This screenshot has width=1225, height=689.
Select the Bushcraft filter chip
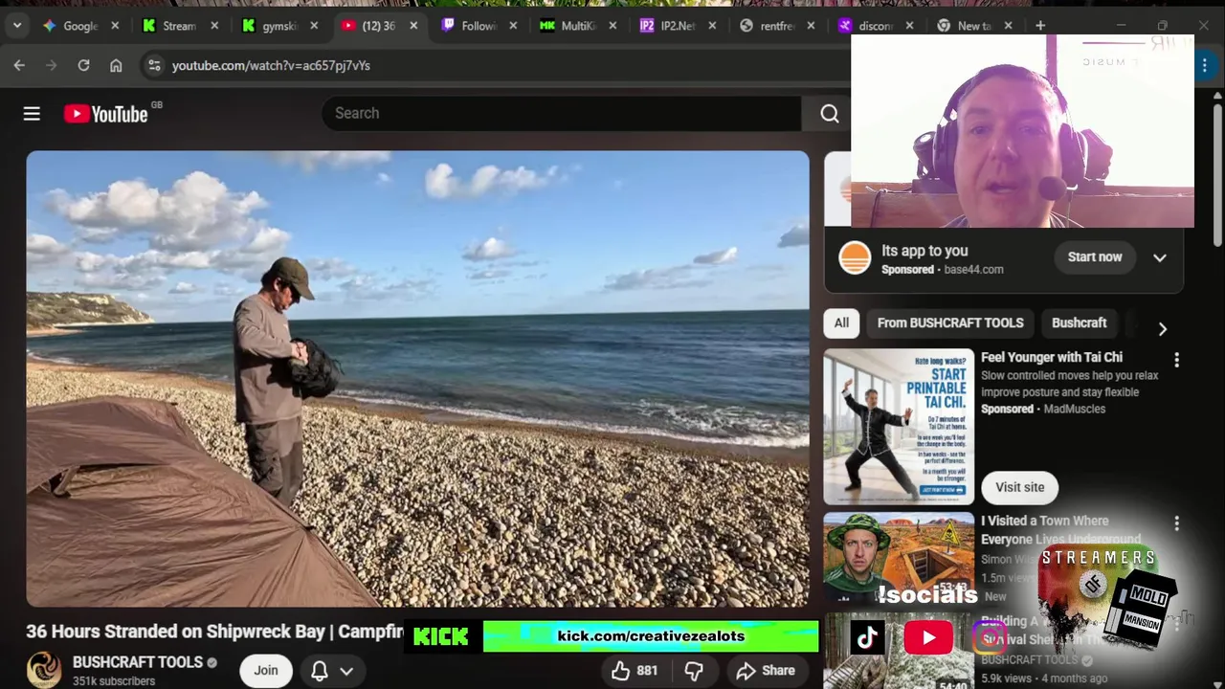[x=1080, y=323]
